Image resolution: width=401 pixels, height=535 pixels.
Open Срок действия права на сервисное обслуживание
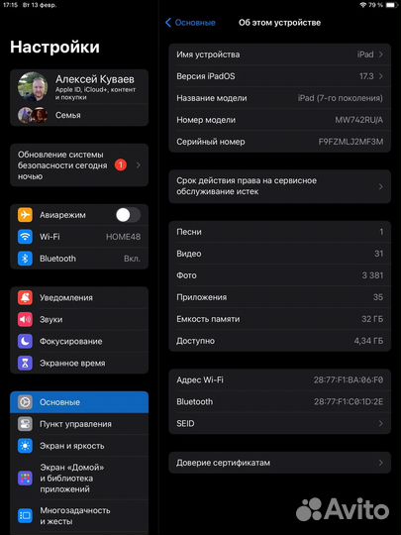[279, 186]
